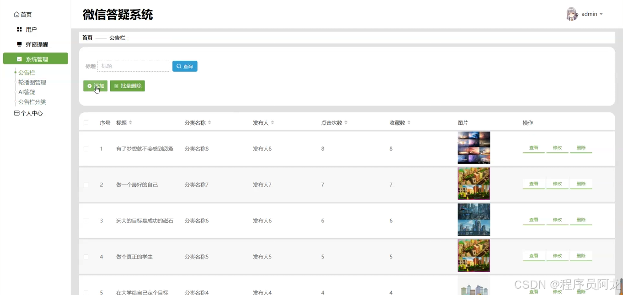Click the 弹窗提醒 monitor icon
This screenshot has height=295, width=623.
tap(19, 44)
